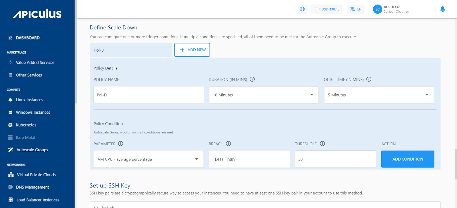
Task: Click the Duration info icon
Action: [x=252, y=79]
